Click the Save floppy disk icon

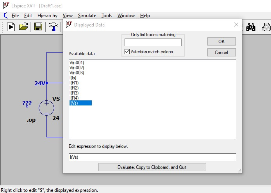click(x=38, y=27)
